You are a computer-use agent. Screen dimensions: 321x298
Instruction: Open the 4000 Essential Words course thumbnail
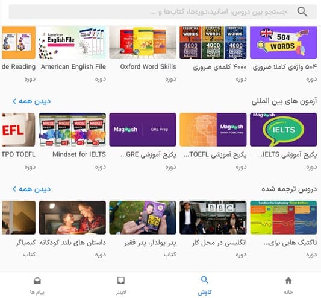[213, 42]
